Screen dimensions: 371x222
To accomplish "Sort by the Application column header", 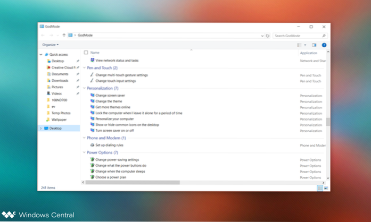I will tap(308, 53).
